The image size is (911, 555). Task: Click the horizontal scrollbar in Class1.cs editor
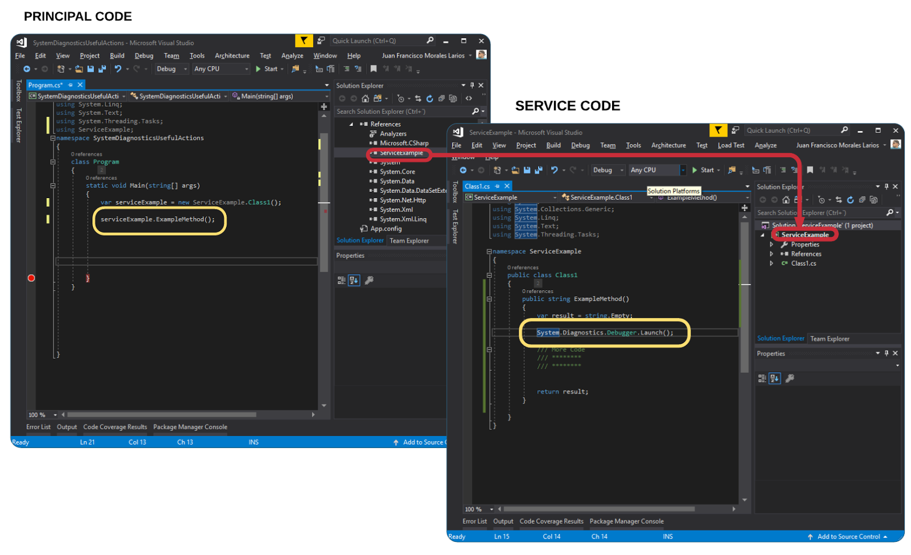599,509
